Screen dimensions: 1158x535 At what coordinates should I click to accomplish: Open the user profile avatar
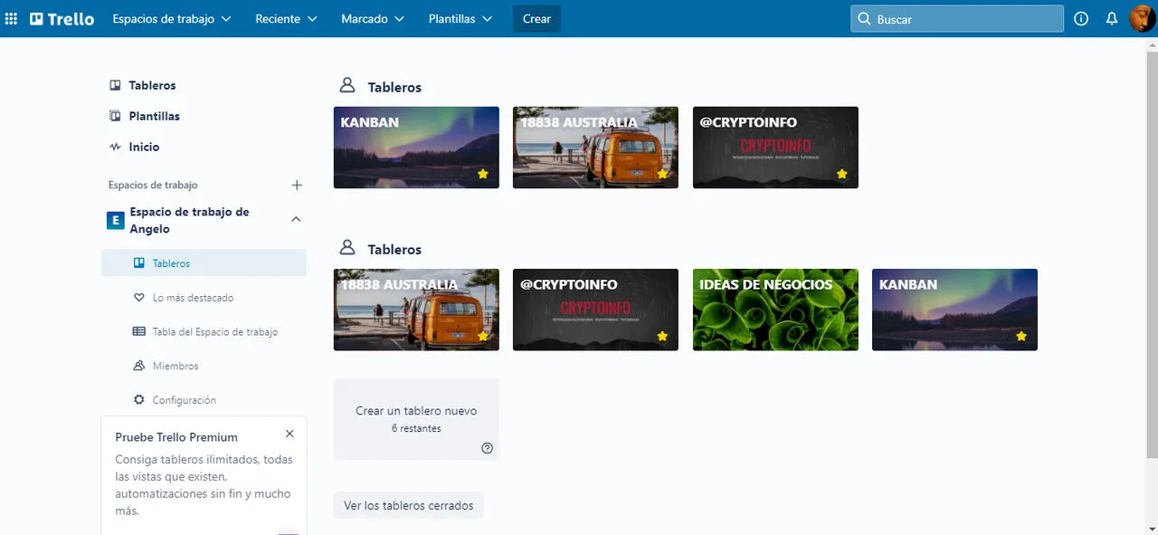(1143, 19)
